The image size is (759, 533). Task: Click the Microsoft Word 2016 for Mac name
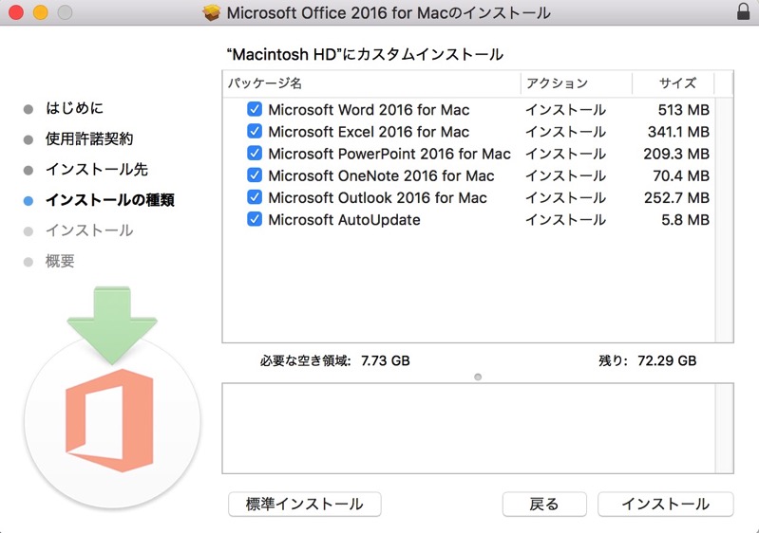click(x=369, y=110)
